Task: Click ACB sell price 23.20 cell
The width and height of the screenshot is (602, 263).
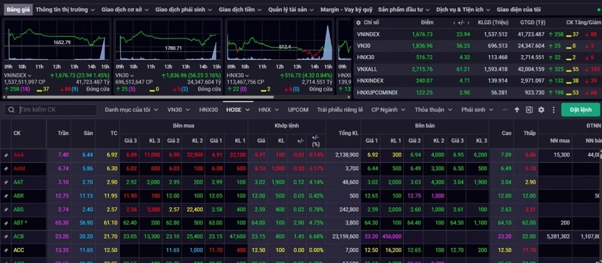Action: click(x=371, y=237)
